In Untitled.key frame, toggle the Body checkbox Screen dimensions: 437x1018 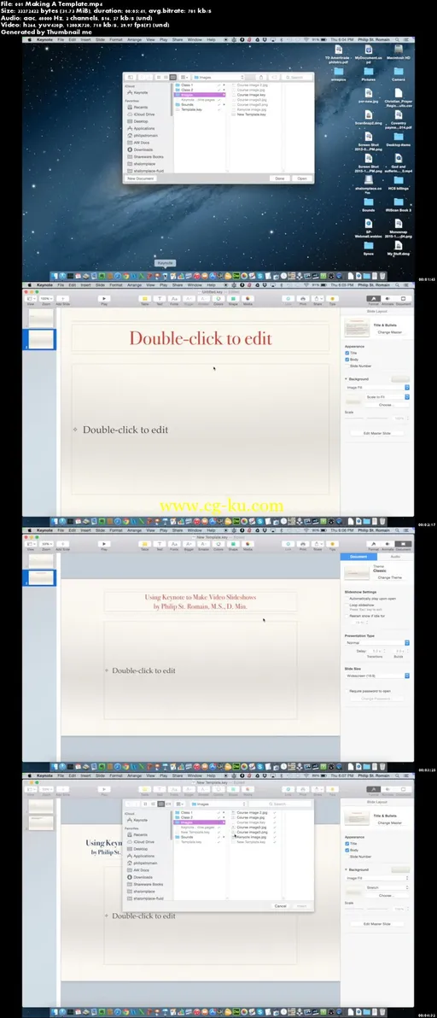(x=347, y=359)
